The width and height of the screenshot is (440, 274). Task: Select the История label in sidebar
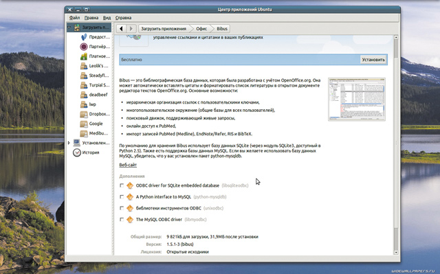(x=91, y=152)
